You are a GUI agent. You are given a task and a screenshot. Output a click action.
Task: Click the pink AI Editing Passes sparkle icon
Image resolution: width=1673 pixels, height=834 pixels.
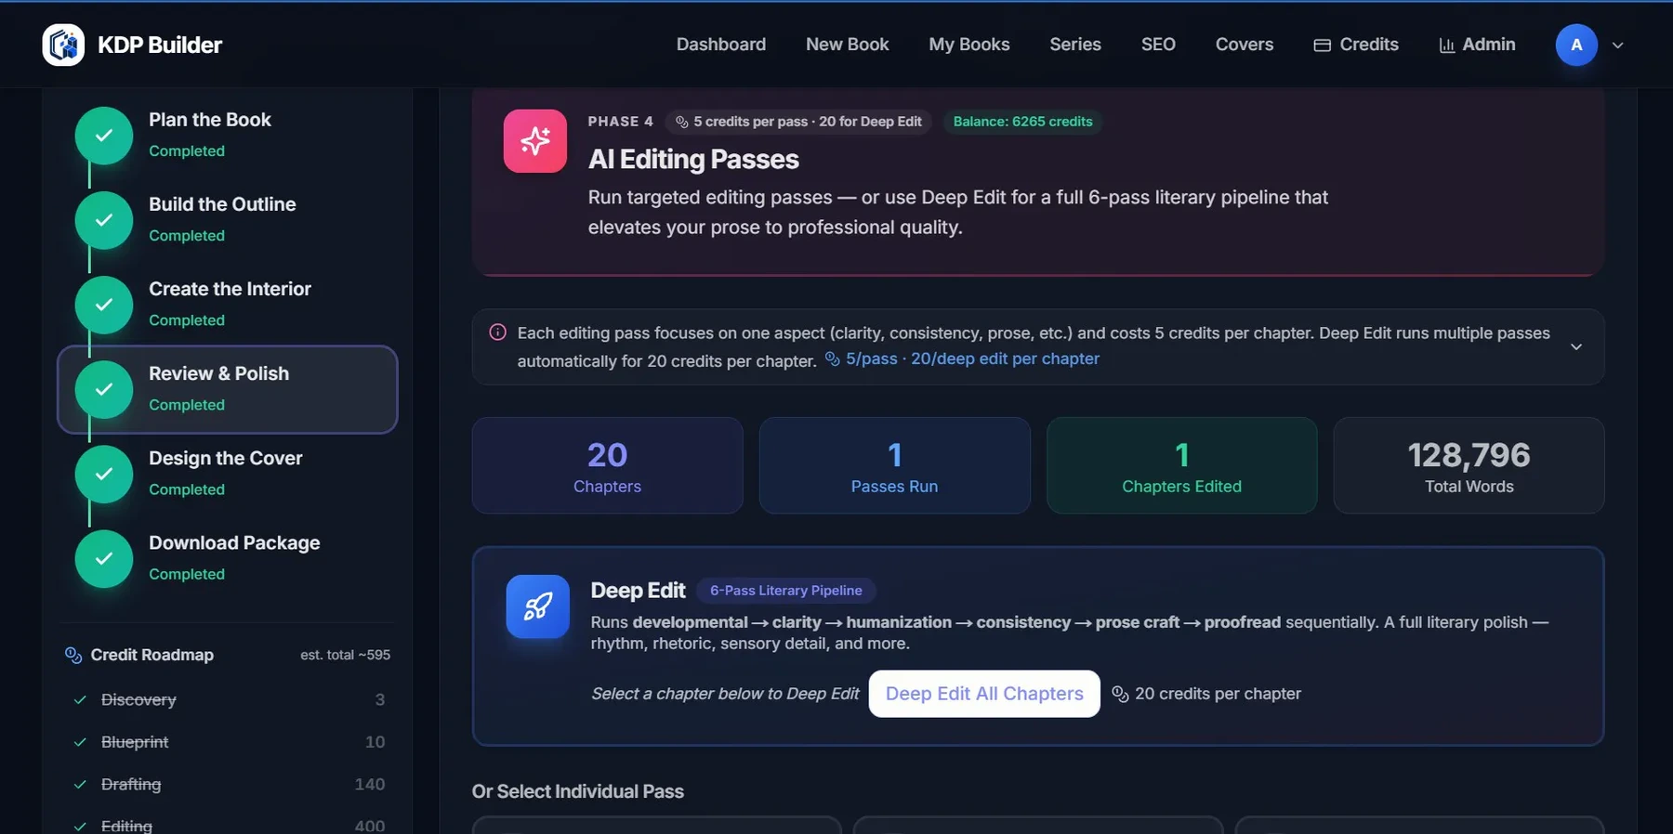pos(535,141)
